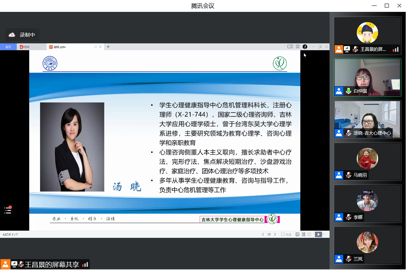Start slideshow with the play button
Viewport: 406px width, 270px height.
tap(318, 234)
